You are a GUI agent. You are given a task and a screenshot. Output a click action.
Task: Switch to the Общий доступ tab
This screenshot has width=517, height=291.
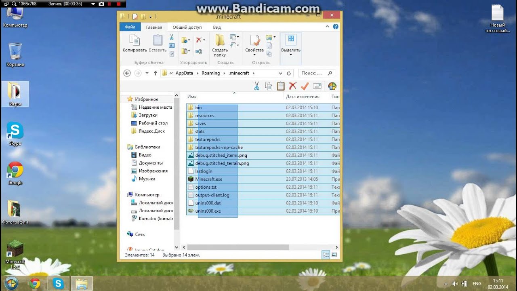click(187, 27)
